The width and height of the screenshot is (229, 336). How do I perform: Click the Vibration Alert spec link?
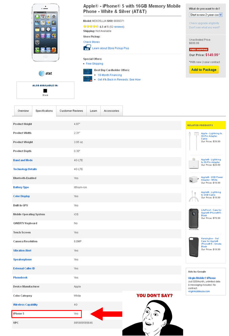(22, 250)
